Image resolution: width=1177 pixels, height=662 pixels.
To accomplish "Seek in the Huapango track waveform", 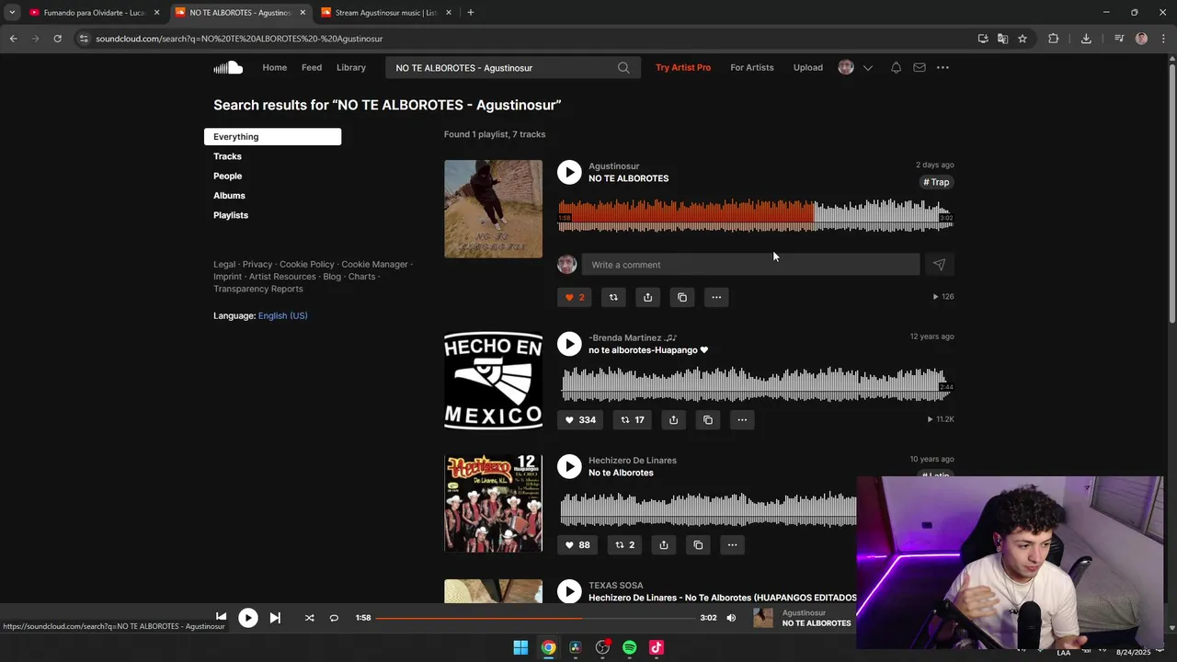I will 754,383.
